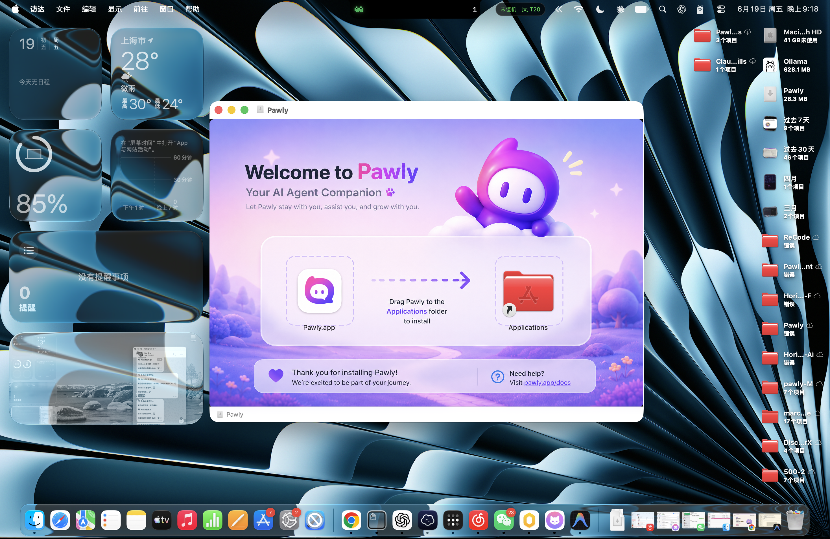Select the Maci...h HD drive icon
Screen dimensions: 830x539
pyautogui.click(x=770, y=36)
